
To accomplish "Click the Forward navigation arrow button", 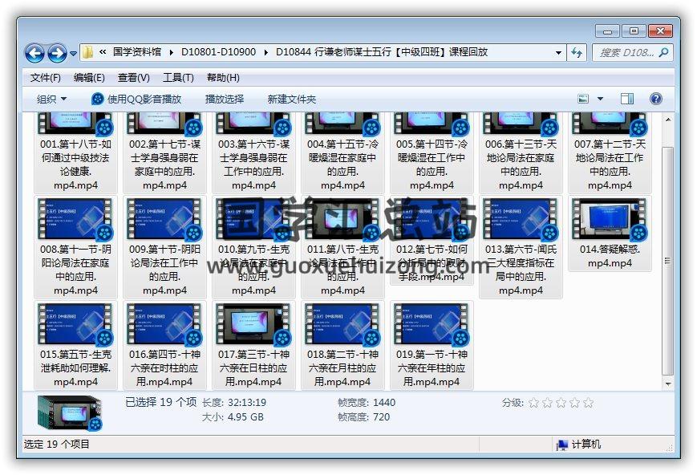I will click(x=56, y=53).
